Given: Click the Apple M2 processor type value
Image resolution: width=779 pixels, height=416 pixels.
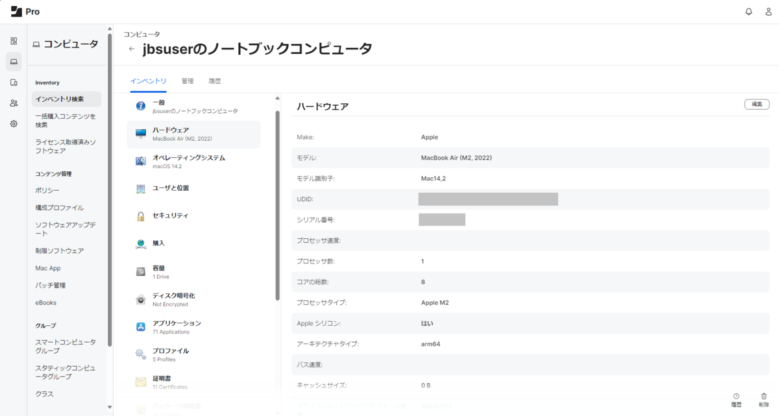Looking at the screenshot, I should click(x=435, y=302).
